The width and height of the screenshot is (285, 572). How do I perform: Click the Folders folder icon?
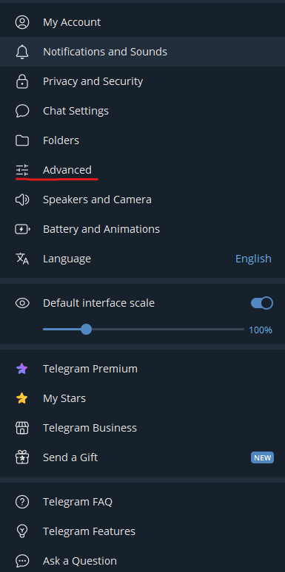pos(22,140)
